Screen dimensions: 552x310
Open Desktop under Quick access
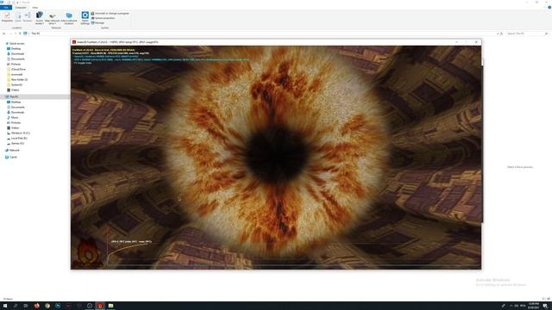tap(14, 48)
